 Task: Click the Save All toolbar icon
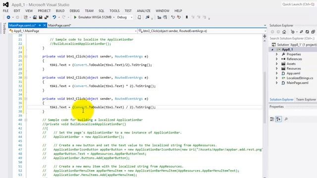46,17
